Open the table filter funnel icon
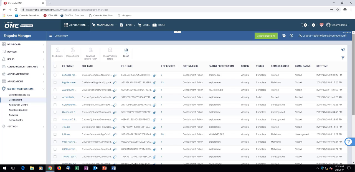The image size is (355, 172). click(x=343, y=58)
